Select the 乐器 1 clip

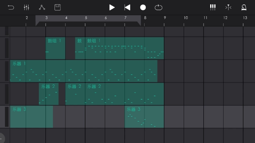[x=84, y=71]
